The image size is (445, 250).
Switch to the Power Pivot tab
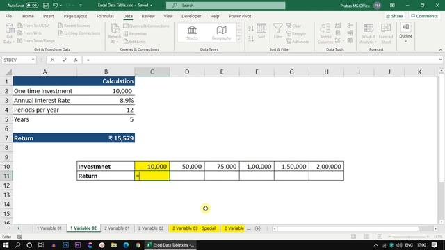pyautogui.click(x=240, y=16)
